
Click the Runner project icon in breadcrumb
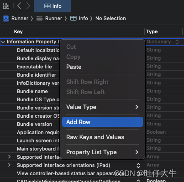pos(6,19)
